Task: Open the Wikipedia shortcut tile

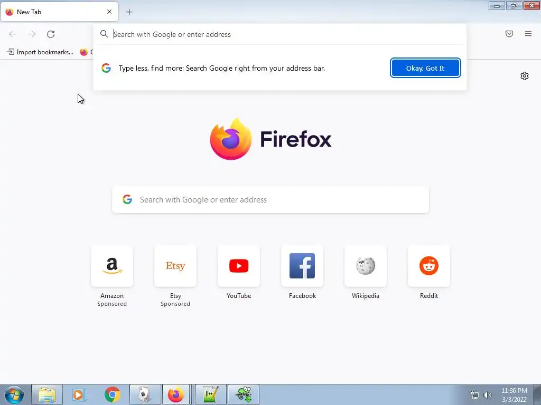Action: [x=366, y=266]
